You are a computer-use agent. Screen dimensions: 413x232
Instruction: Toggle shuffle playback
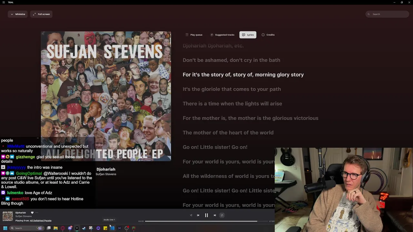point(191,215)
